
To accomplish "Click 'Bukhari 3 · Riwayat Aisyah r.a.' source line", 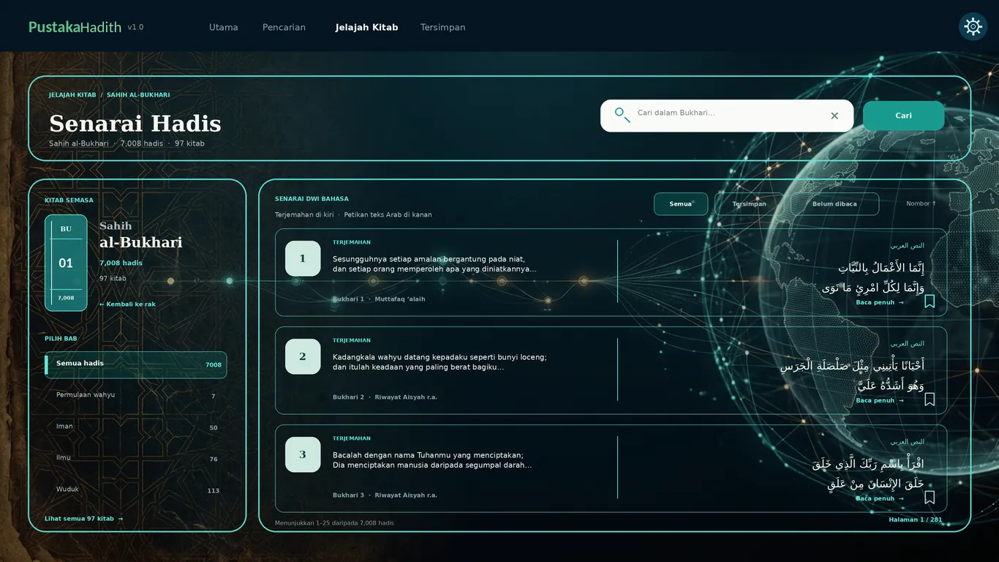I will pos(385,495).
